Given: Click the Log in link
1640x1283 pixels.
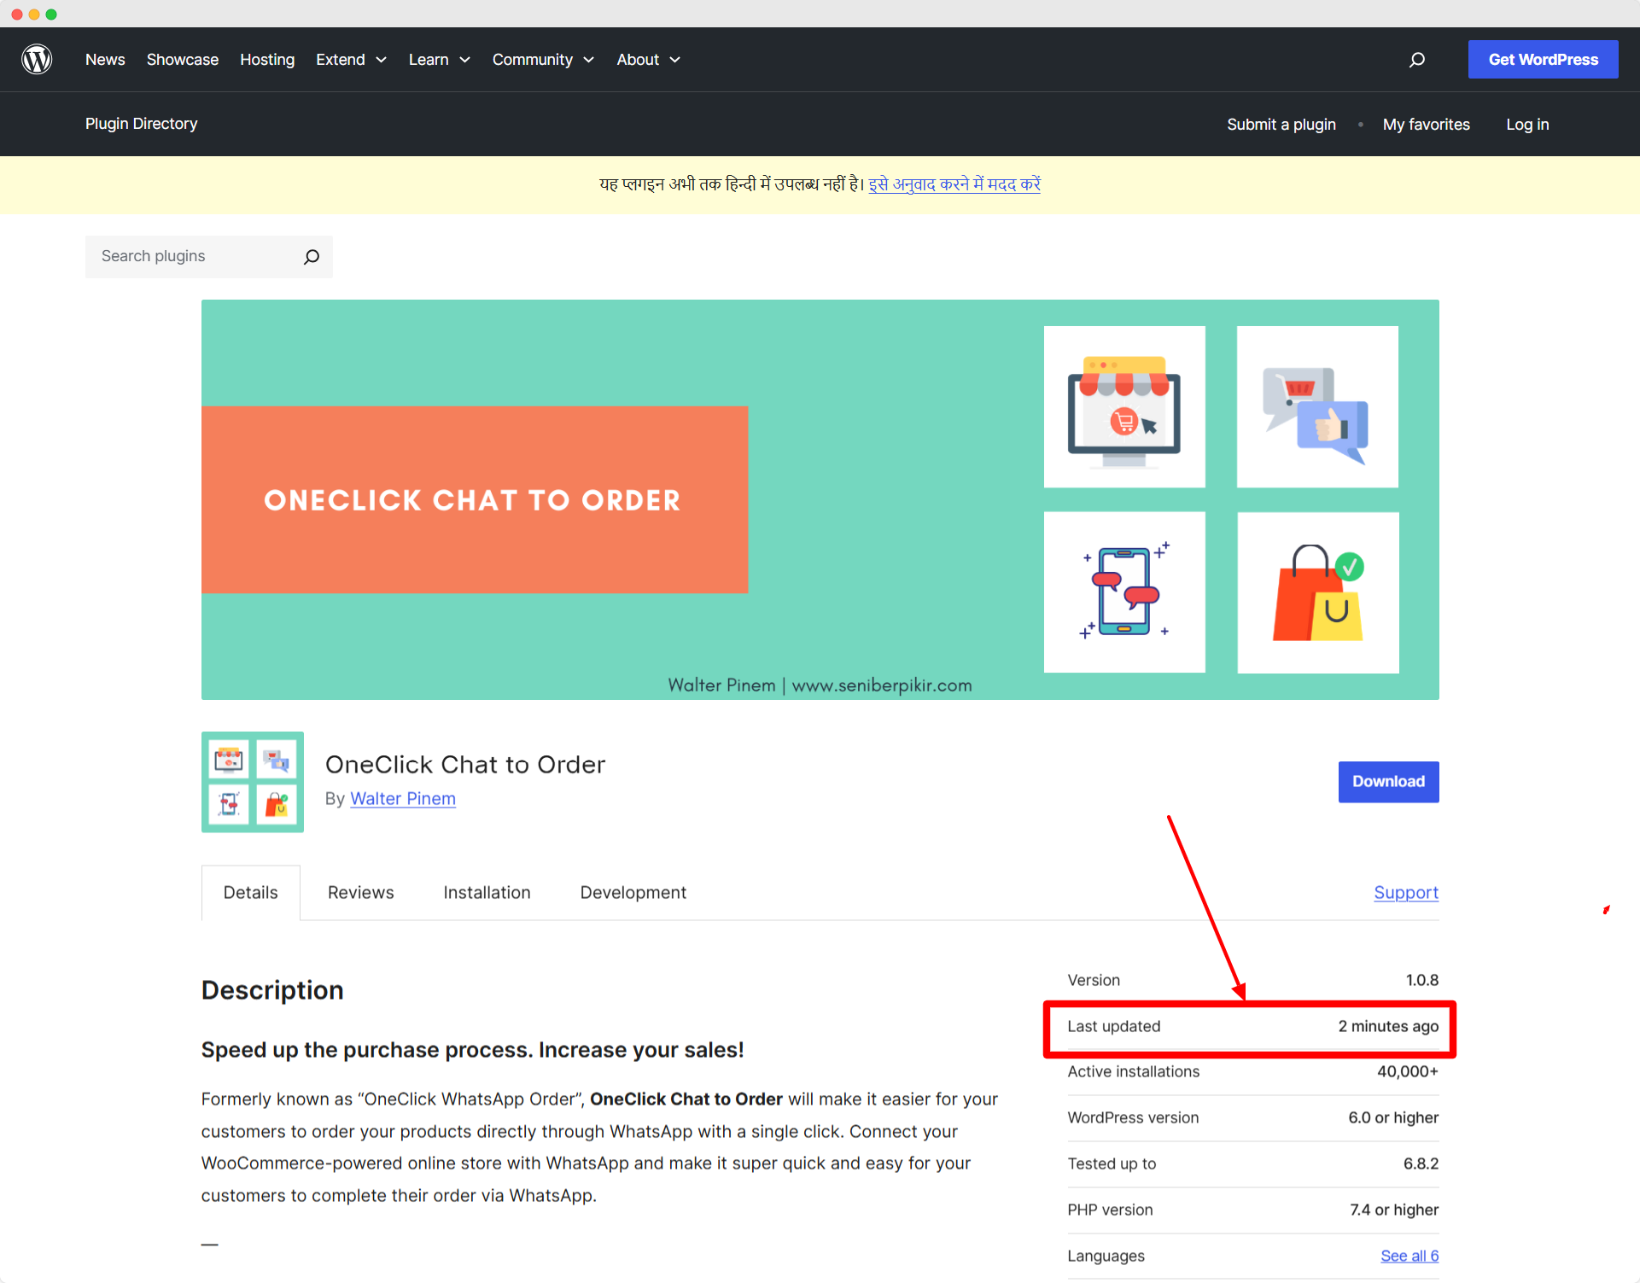Looking at the screenshot, I should point(1527,125).
